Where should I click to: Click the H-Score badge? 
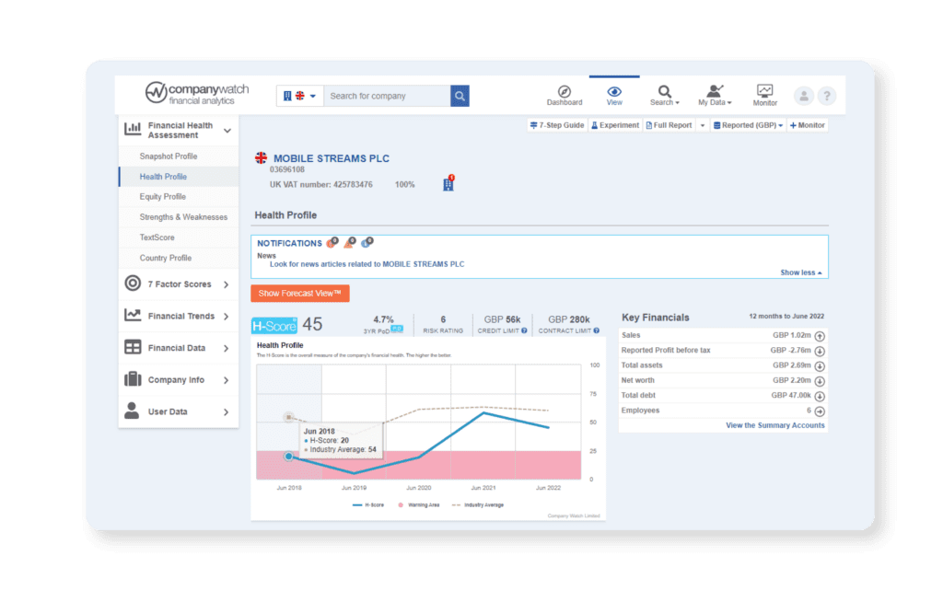pos(274,325)
